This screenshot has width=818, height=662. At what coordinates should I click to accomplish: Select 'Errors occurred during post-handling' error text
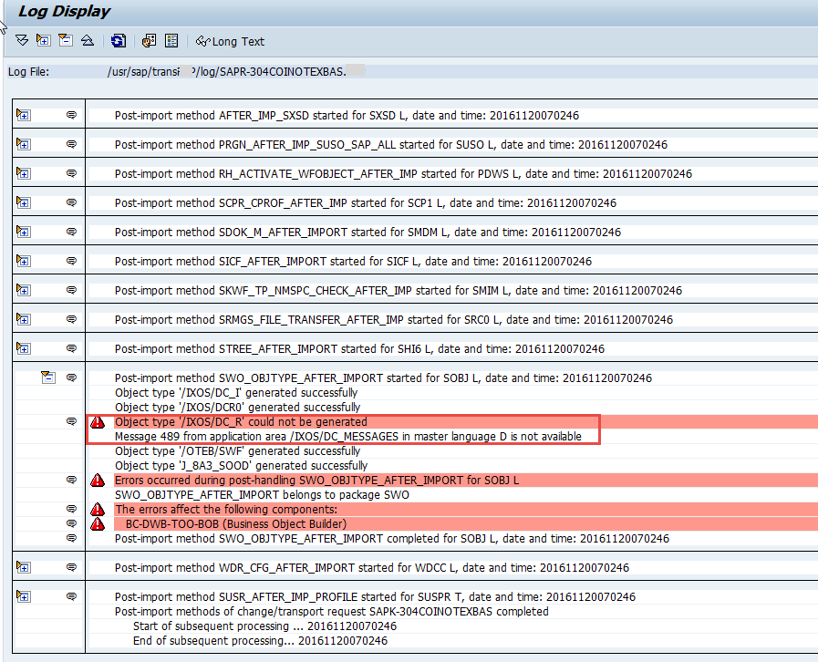point(316,481)
